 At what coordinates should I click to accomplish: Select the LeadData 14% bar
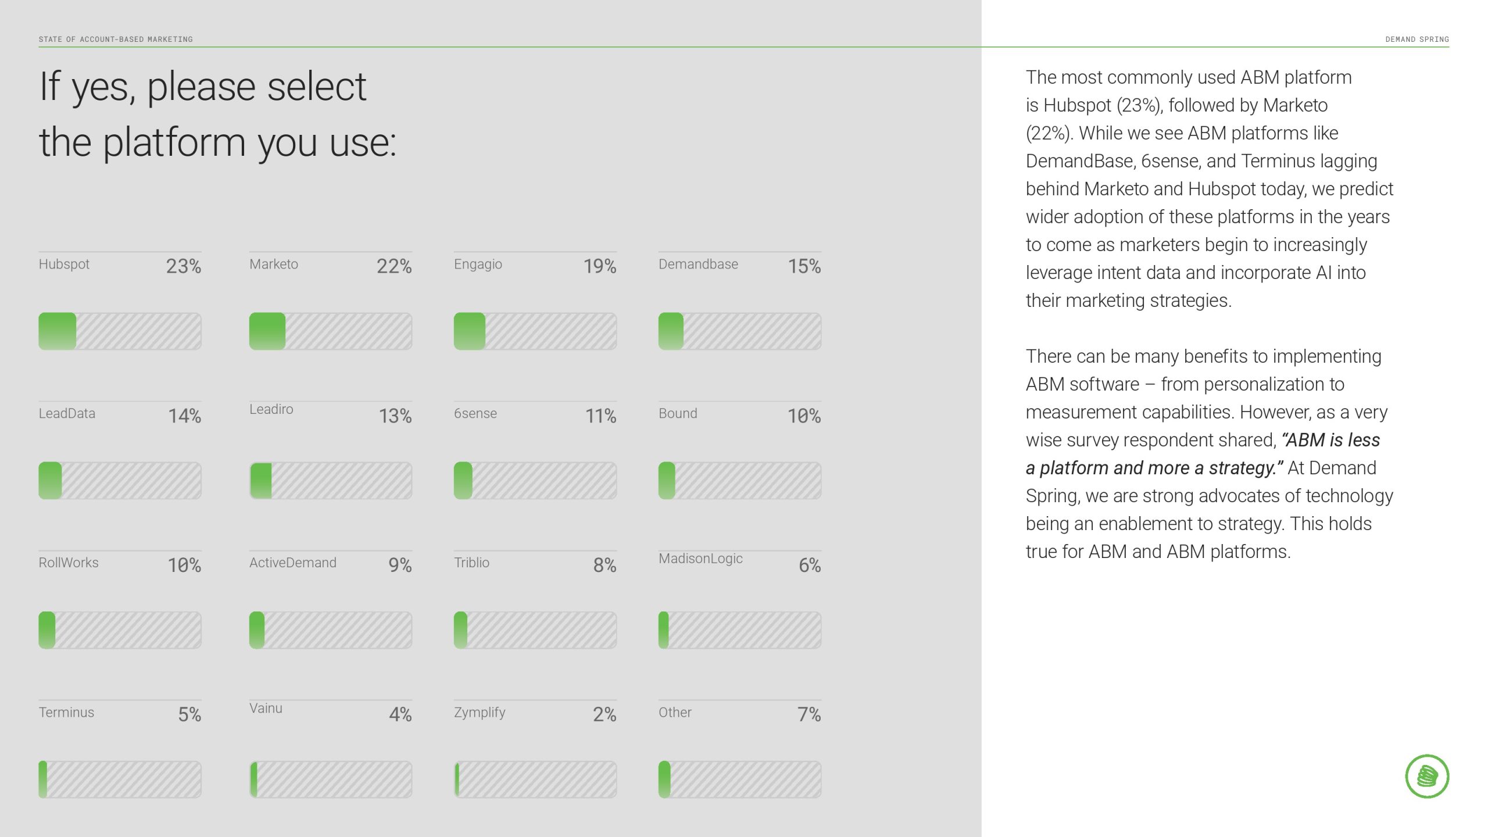click(120, 481)
